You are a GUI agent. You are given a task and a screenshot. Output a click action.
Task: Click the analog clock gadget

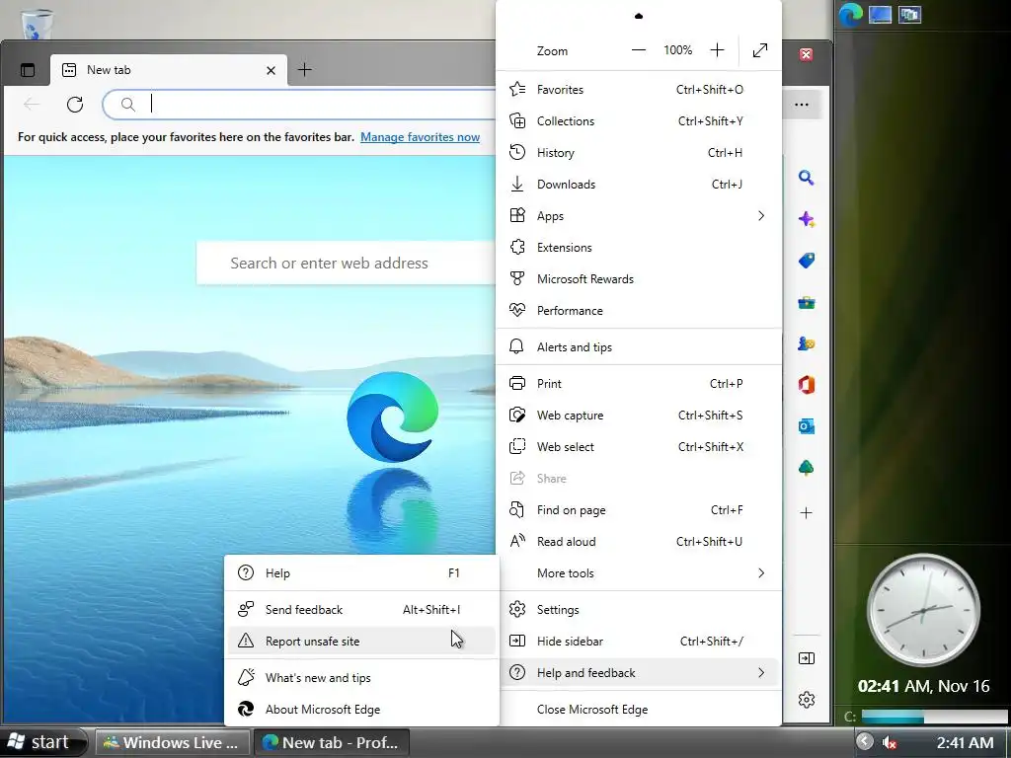pyautogui.click(x=923, y=609)
